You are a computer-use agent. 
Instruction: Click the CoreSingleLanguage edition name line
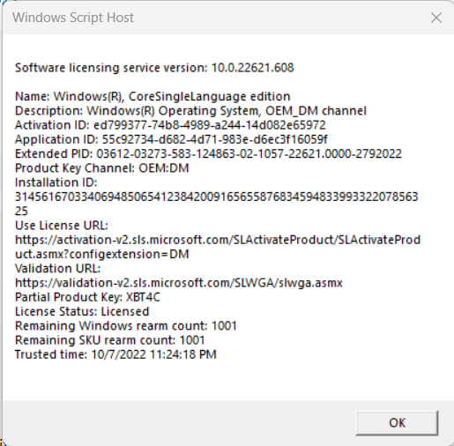pos(153,97)
